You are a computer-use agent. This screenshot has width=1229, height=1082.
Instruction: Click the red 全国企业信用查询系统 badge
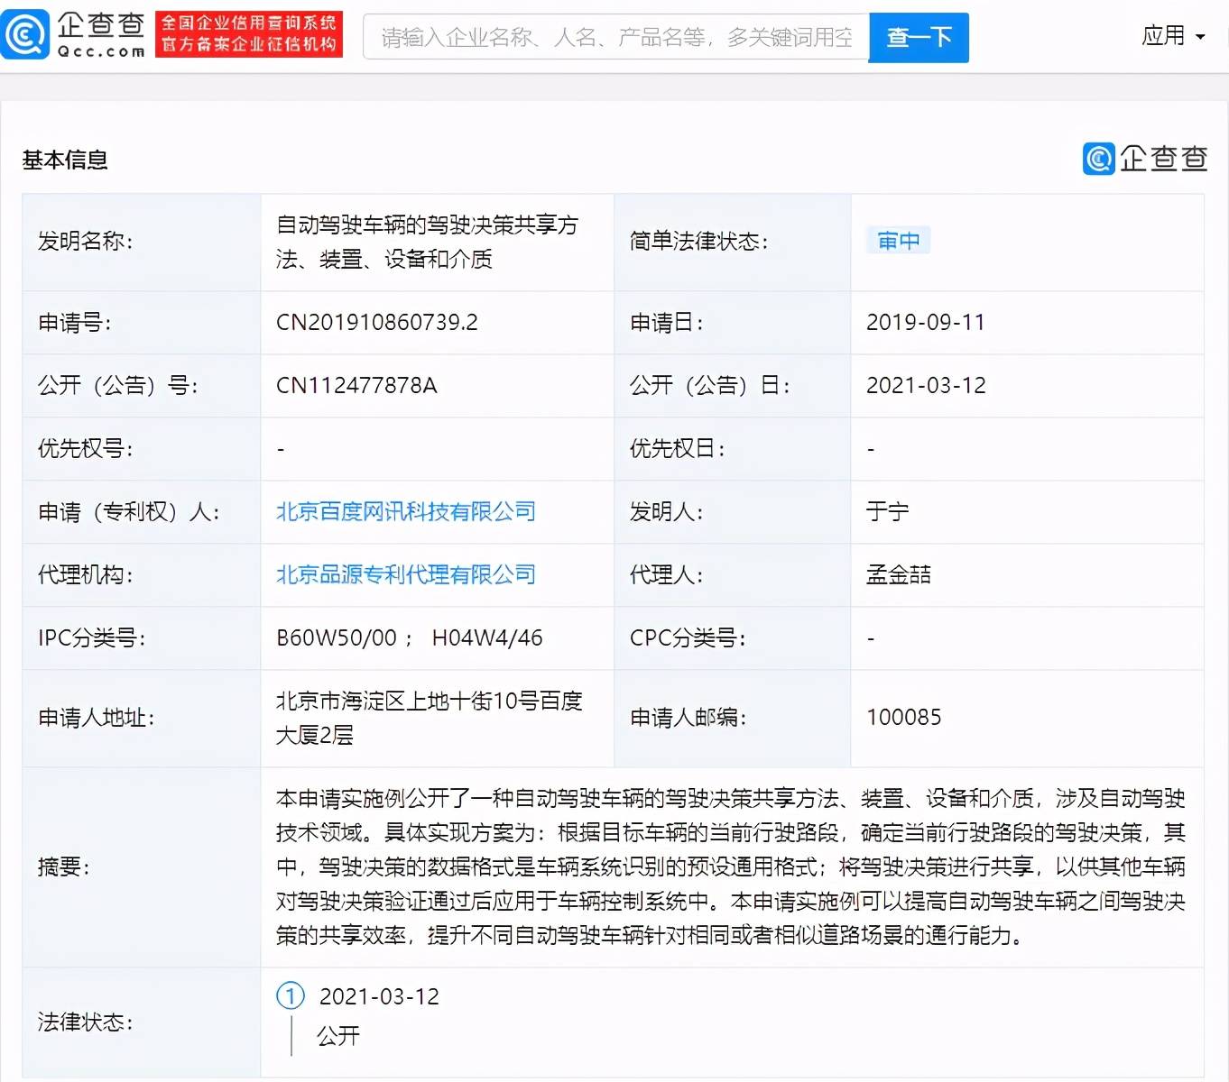(249, 34)
